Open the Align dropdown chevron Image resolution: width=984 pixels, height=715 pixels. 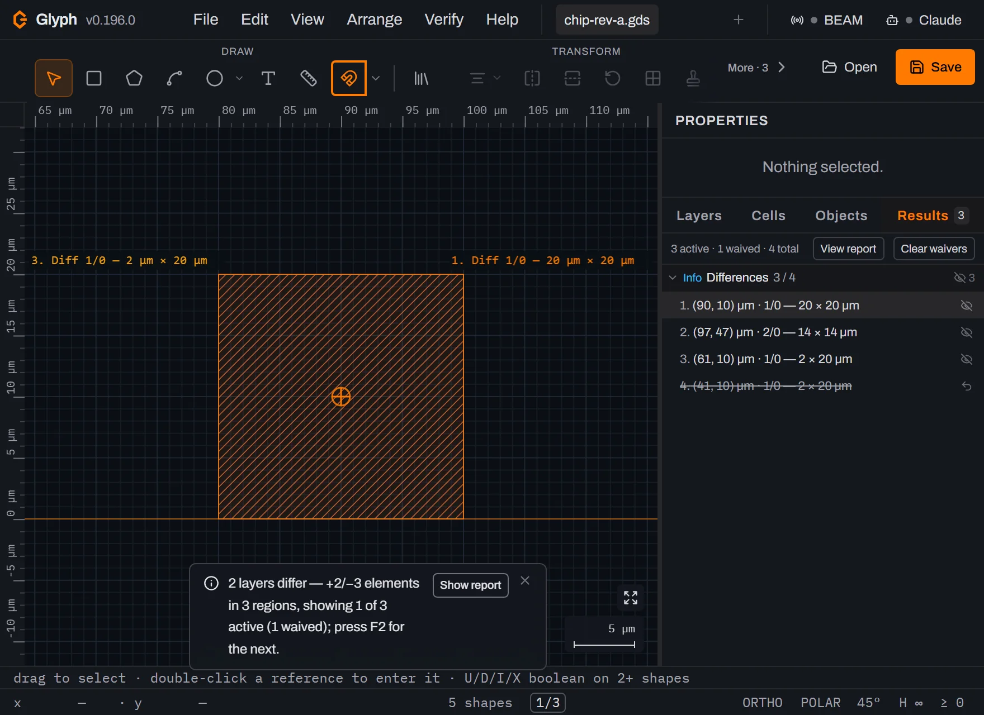[x=497, y=78]
